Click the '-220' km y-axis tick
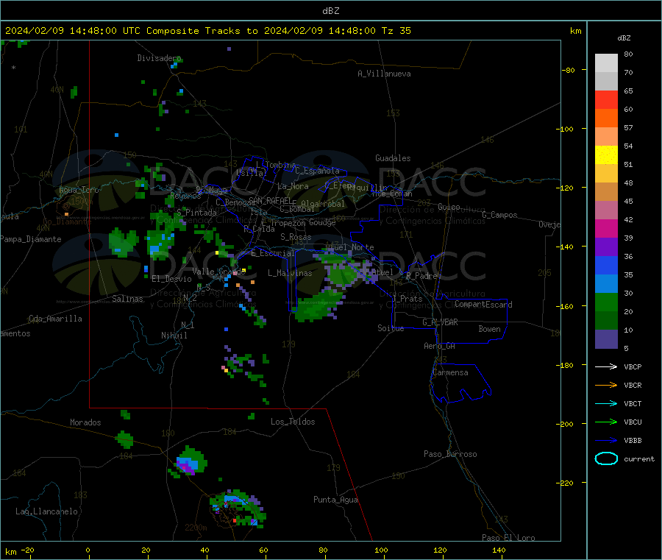This screenshot has width=662, height=560. coord(566,483)
